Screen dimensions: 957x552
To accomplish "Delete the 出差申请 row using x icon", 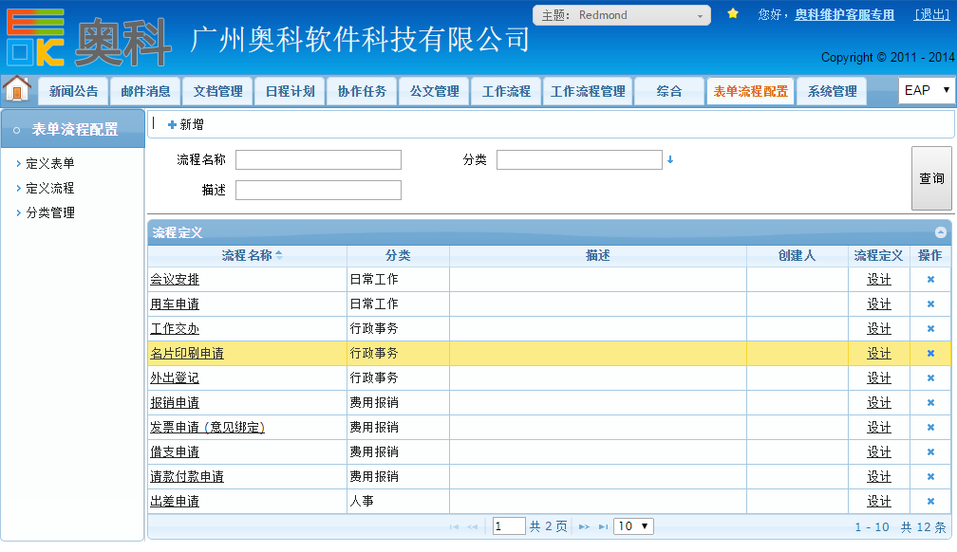I will [930, 502].
